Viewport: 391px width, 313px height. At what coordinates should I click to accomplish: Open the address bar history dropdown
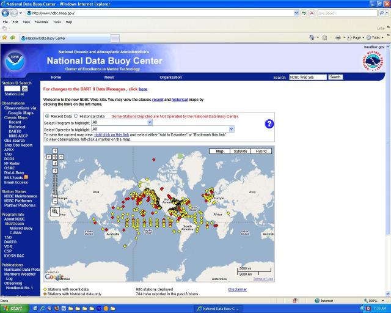click(x=296, y=13)
